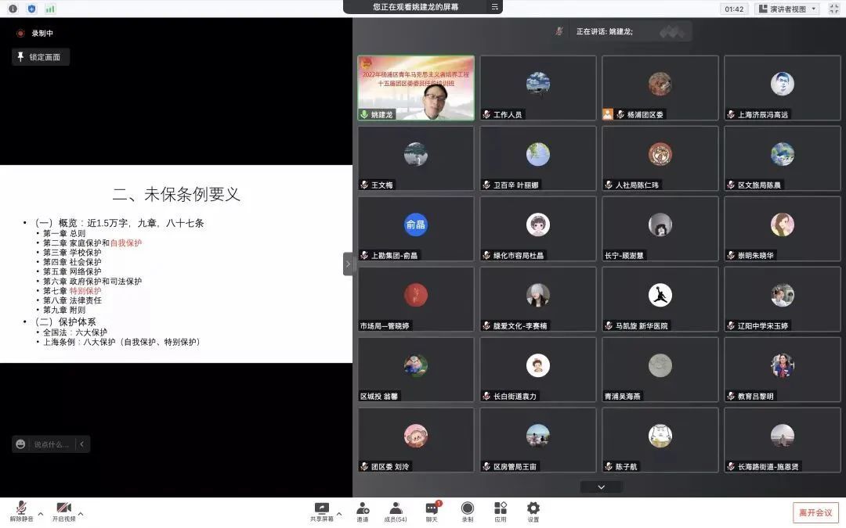Click the record button
Viewport: 846px width, 528px height.
pyautogui.click(x=467, y=512)
